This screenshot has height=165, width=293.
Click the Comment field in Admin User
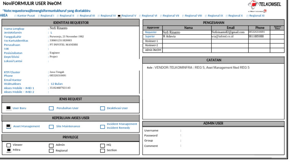click(x=232, y=146)
